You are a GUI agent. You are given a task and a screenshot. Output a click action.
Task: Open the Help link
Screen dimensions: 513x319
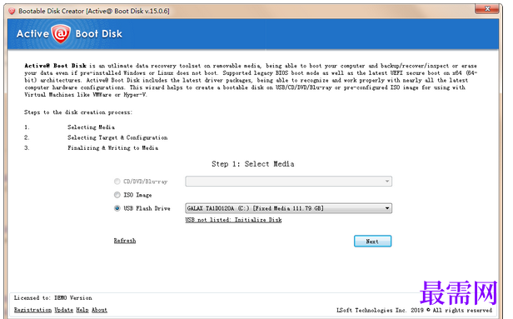(x=82, y=310)
